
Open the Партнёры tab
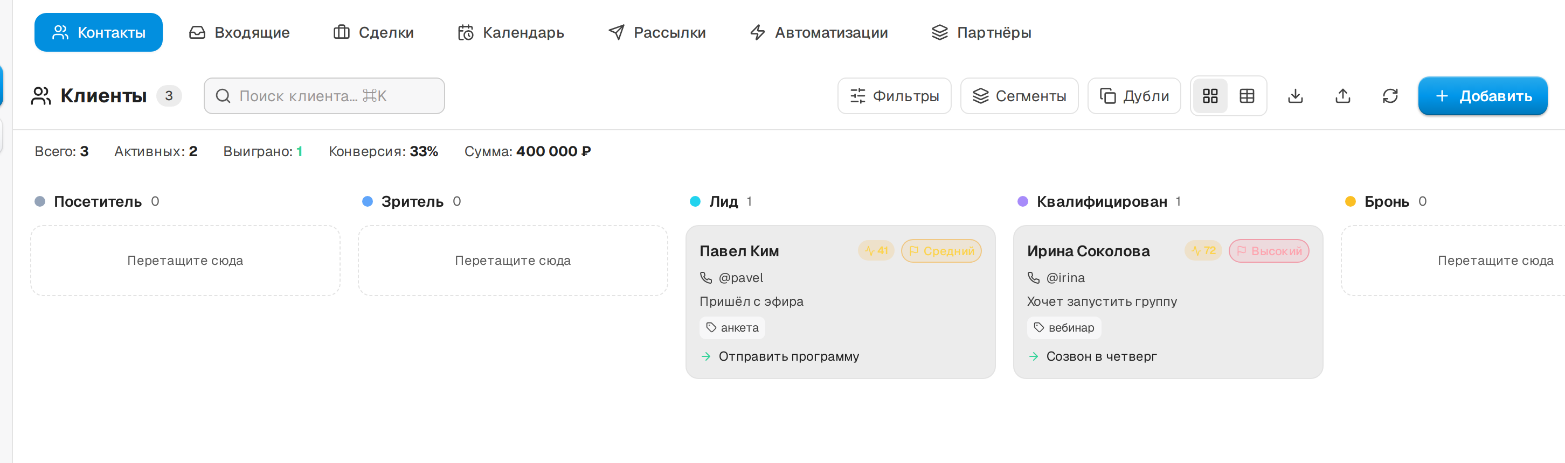[982, 32]
